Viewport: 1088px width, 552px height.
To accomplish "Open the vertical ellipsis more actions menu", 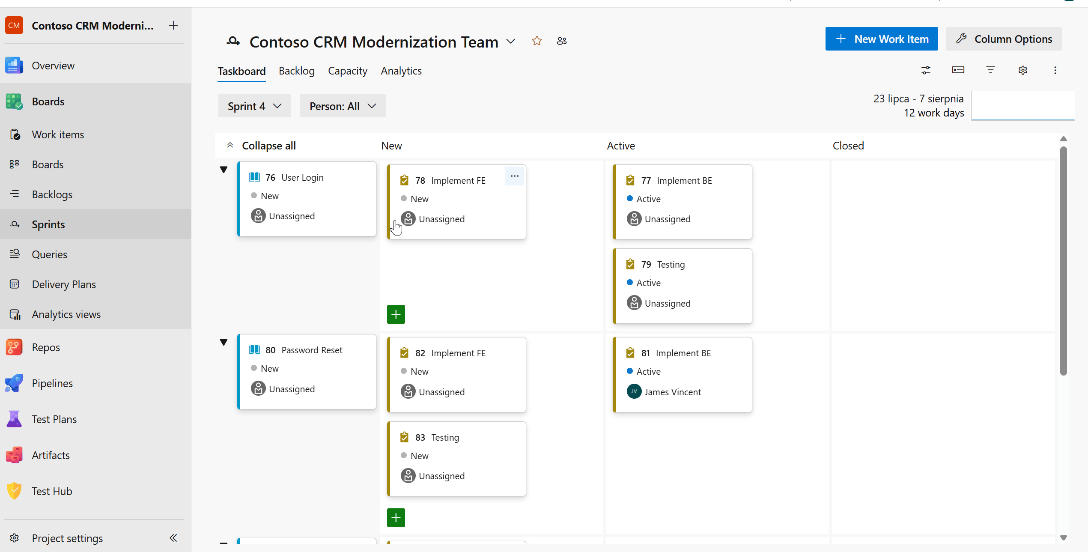I will (x=1055, y=70).
